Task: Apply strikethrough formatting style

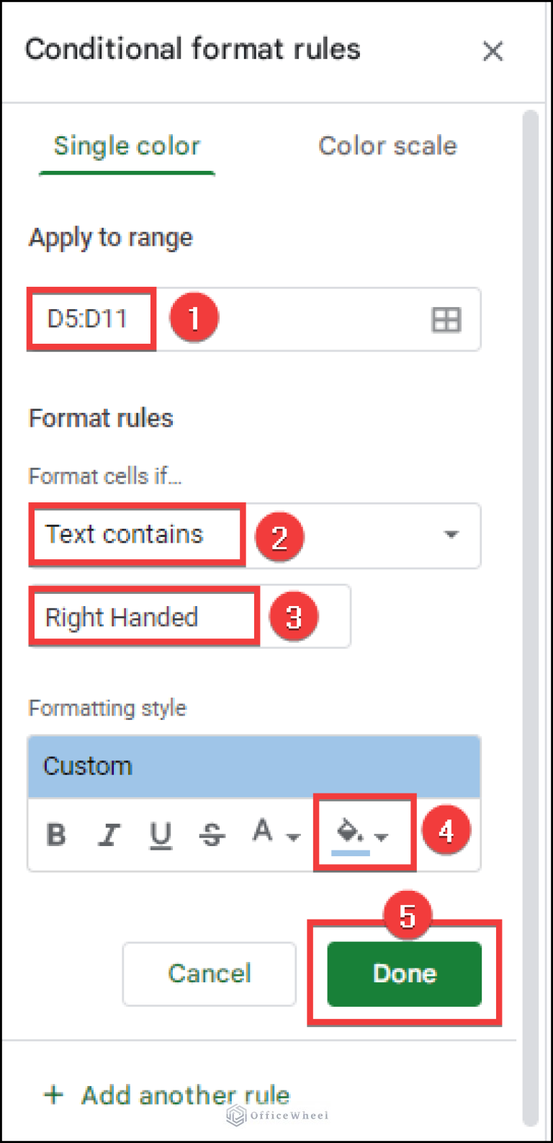Action: click(212, 835)
